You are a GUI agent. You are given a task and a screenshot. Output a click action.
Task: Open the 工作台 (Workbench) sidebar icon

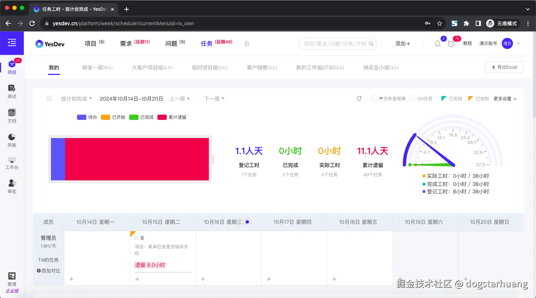(12, 163)
